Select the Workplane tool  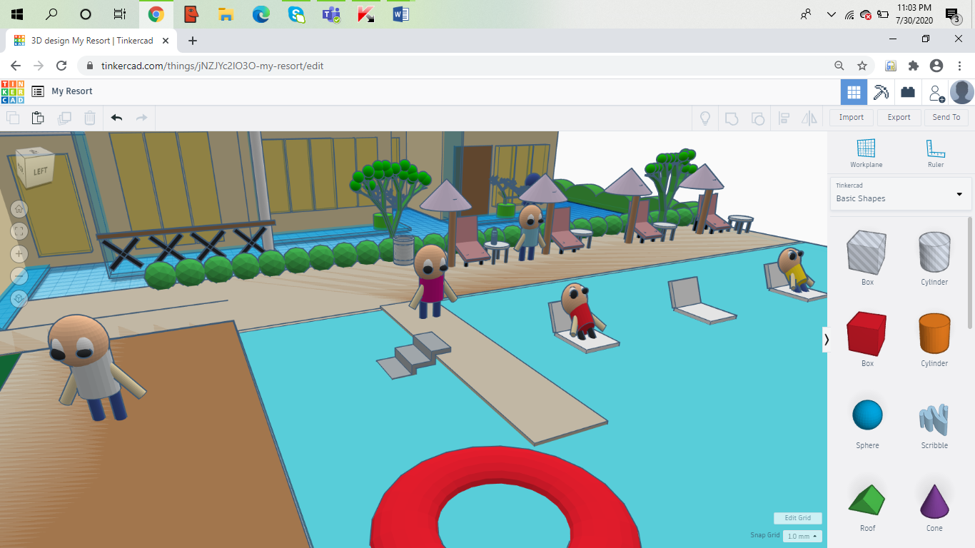tap(866, 153)
